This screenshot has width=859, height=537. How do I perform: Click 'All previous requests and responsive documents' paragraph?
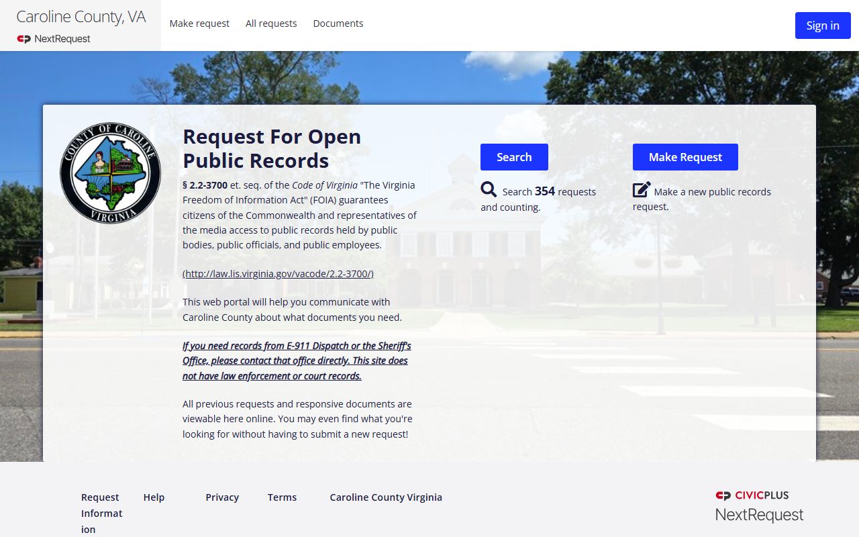pyautogui.click(x=297, y=419)
